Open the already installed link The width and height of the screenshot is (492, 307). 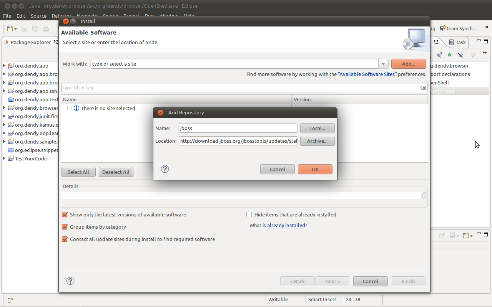tap(286, 225)
